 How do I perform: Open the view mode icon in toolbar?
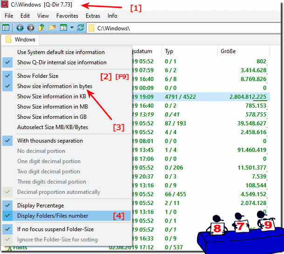click(63, 28)
